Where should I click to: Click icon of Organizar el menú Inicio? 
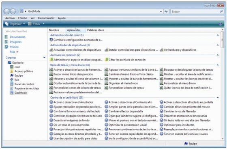[106, 83]
